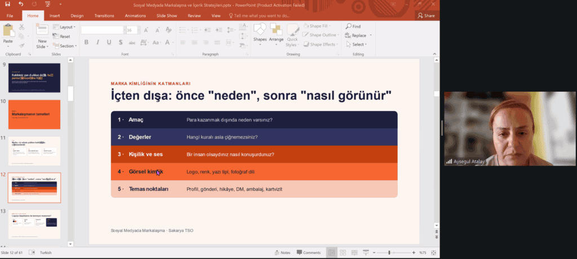Go to the Slide Show tab
Screen dimensions: 577x259
pyautogui.click(x=167, y=16)
